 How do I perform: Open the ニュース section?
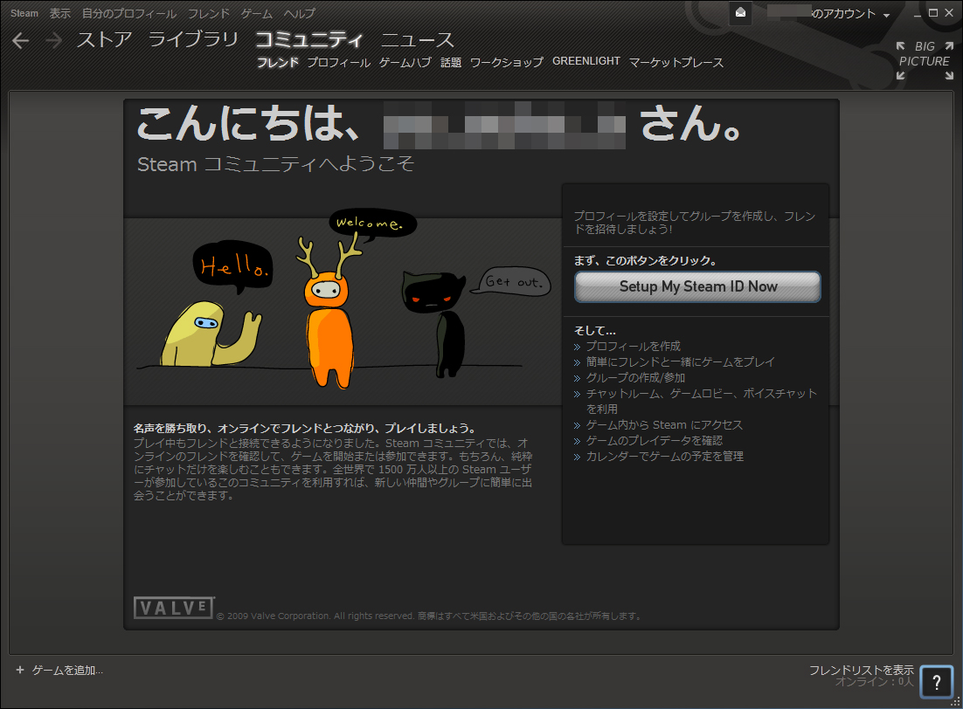click(418, 39)
